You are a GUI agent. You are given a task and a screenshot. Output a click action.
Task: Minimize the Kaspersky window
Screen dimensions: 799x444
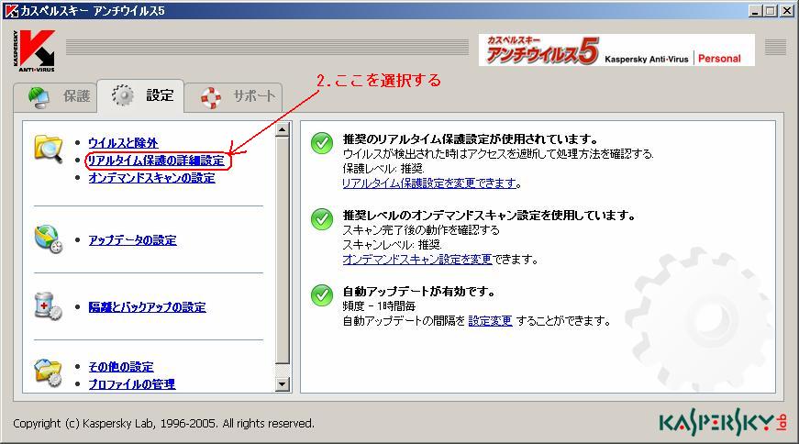tap(756, 10)
